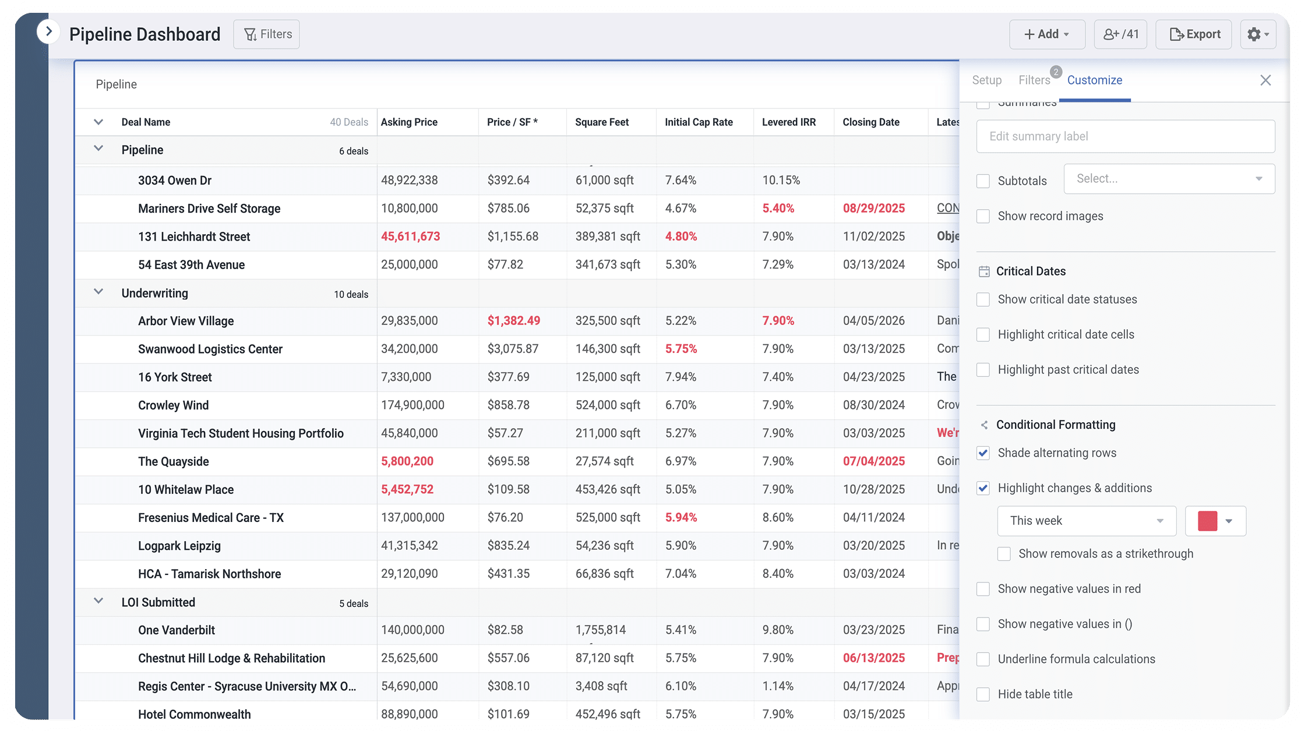This screenshot has height=731, width=1301.
Task: Collapse the LOI Submitted group
Action: [98, 601]
